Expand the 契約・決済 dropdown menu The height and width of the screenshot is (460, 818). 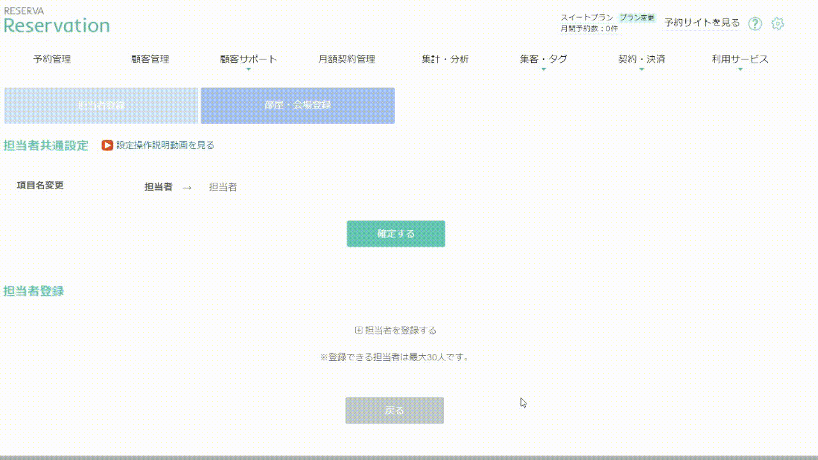(642, 60)
